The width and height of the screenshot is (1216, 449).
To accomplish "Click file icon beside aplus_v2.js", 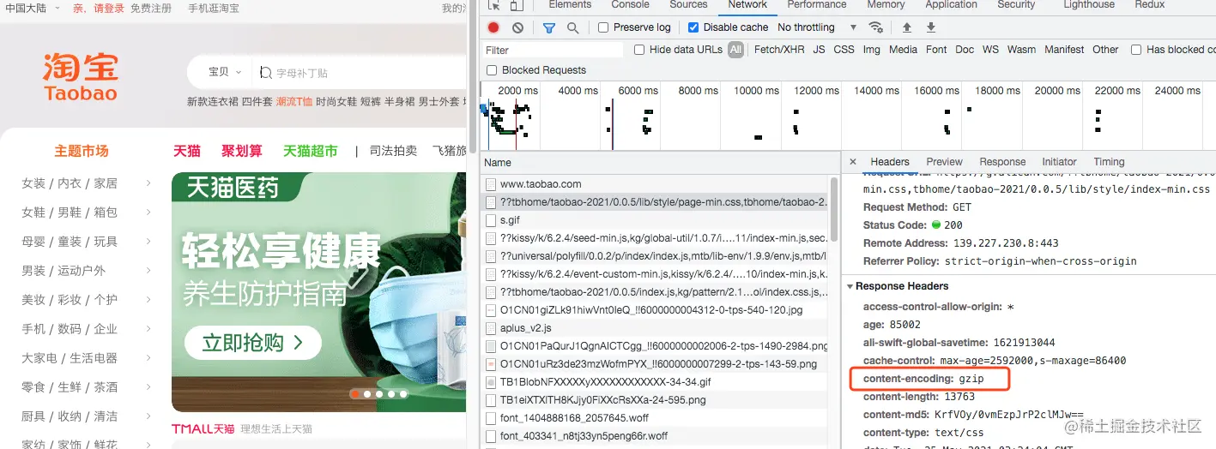I will pos(491,328).
